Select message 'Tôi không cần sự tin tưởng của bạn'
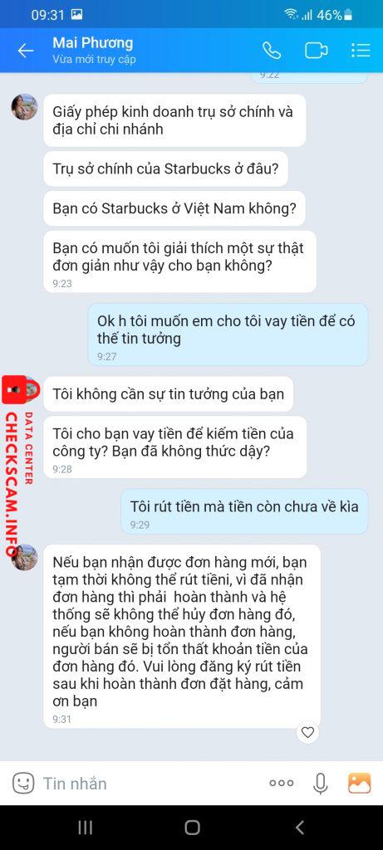This screenshot has width=383, height=850. pyautogui.click(x=168, y=393)
